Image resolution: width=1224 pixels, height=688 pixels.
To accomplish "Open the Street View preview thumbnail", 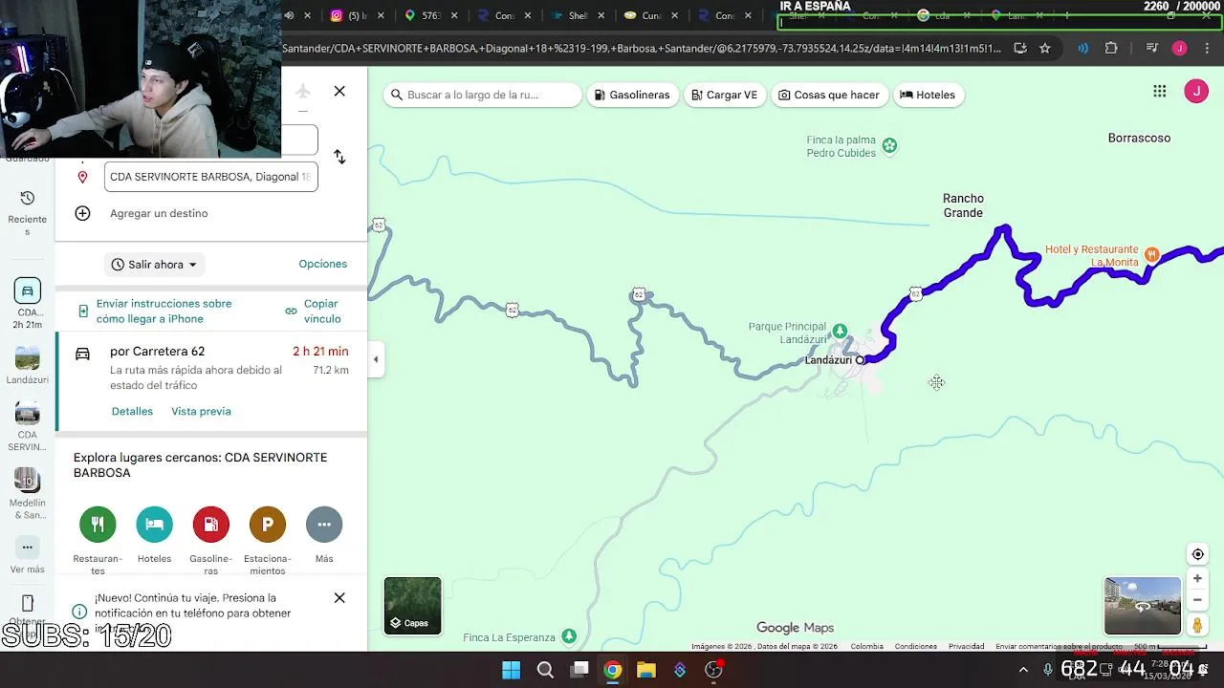I will (x=1143, y=606).
